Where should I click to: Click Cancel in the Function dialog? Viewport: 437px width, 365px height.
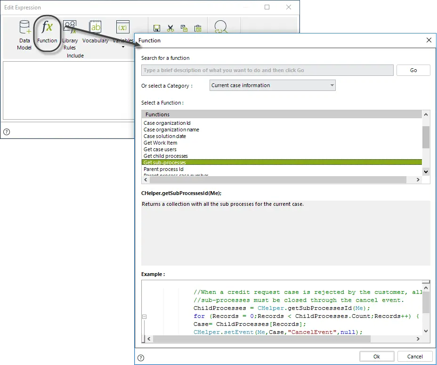tap(415, 357)
